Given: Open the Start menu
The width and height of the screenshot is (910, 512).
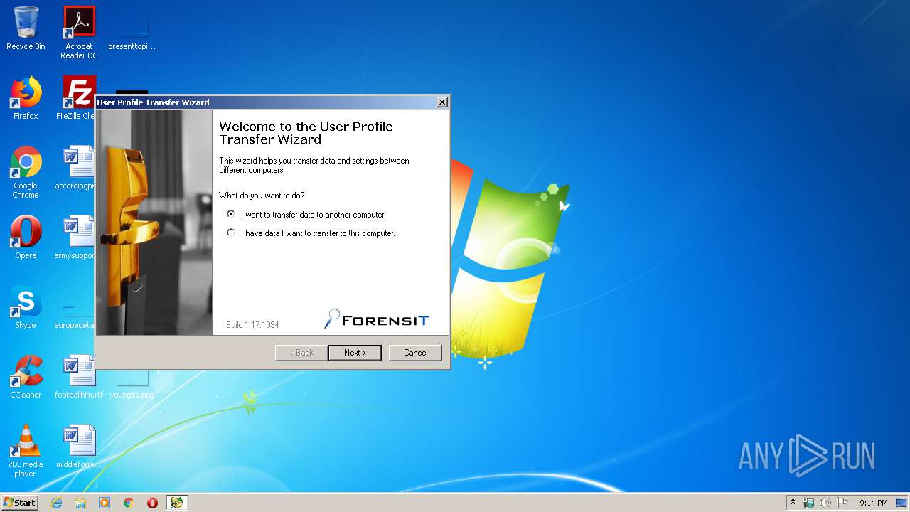Looking at the screenshot, I should (20, 503).
